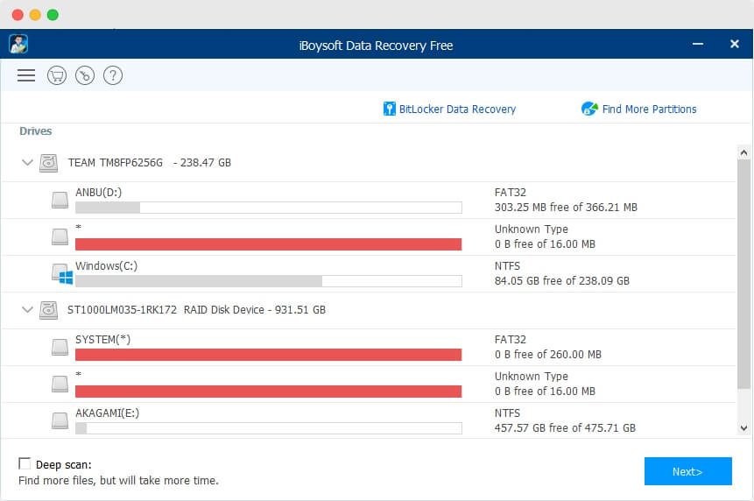
Task: Click SYSTEM(*) red usage bar
Action: pos(268,355)
